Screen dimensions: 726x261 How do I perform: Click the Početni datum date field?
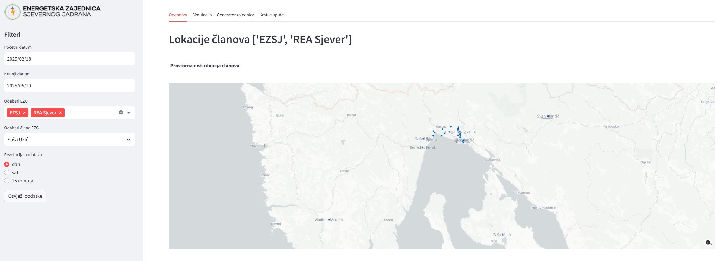tap(70, 59)
